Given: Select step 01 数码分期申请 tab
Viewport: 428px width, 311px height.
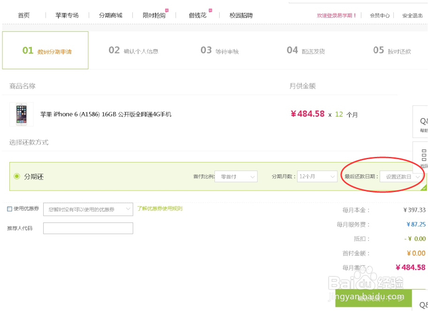Looking at the screenshot, I should 46,51.
